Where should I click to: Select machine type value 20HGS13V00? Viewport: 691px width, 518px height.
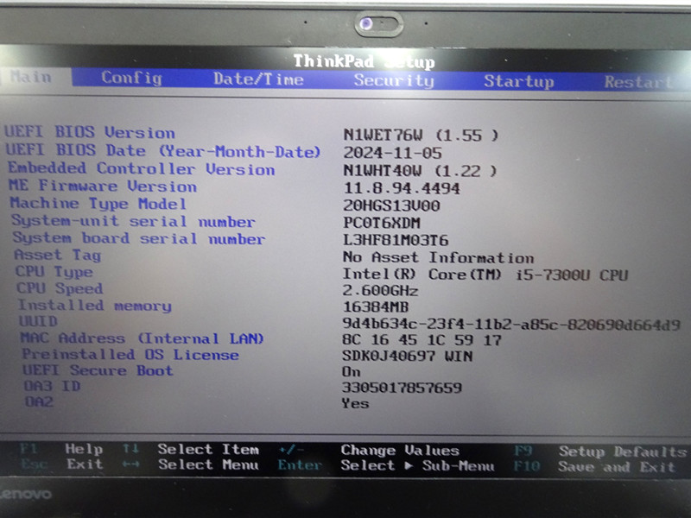pos(391,205)
